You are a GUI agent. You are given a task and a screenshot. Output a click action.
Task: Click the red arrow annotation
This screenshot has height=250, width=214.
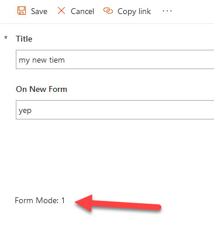click(118, 204)
